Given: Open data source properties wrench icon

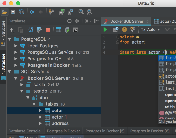Looking at the screenshot, I should pos(39,30).
